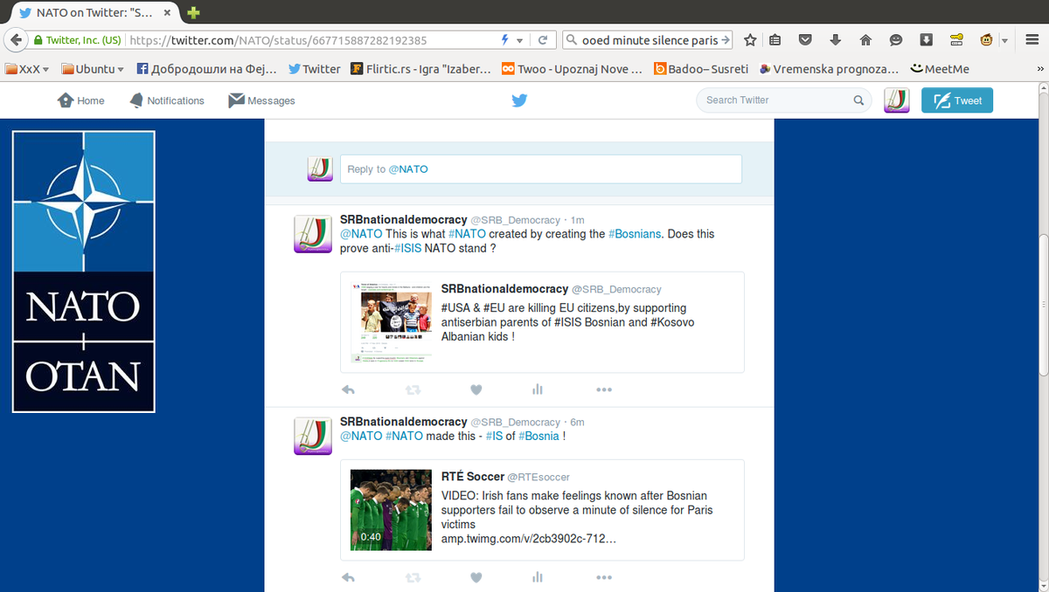The image size is (1049, 592).
Task: Open the Twitter bookmark
Action: pos(315,69)
